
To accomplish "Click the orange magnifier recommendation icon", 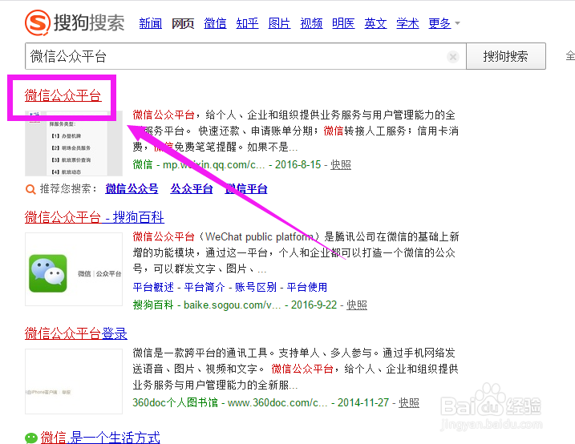I will point(30,189).
